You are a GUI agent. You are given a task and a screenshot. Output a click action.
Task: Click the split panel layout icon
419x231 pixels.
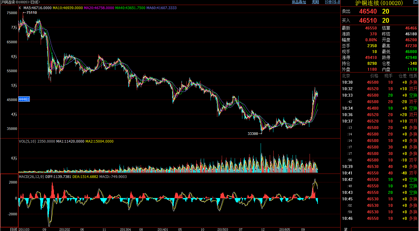pyautogui.click(x=338, y=2)
